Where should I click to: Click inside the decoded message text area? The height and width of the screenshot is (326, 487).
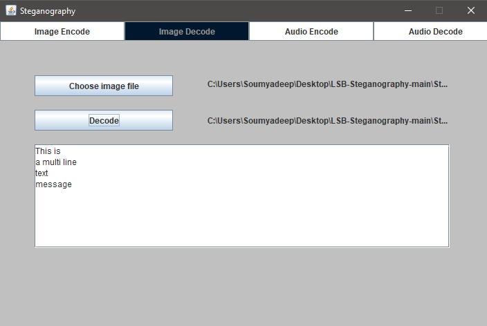coord(242,196)
